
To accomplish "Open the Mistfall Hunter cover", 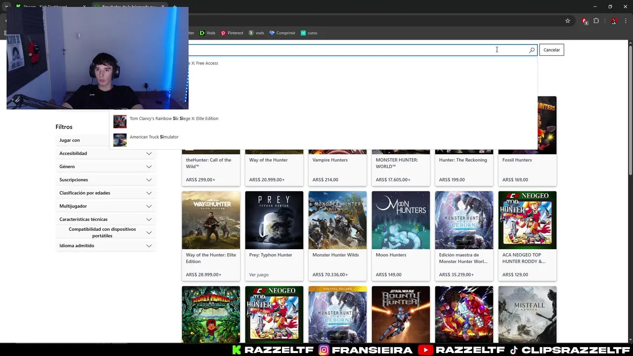I will [x=527, y=314].
